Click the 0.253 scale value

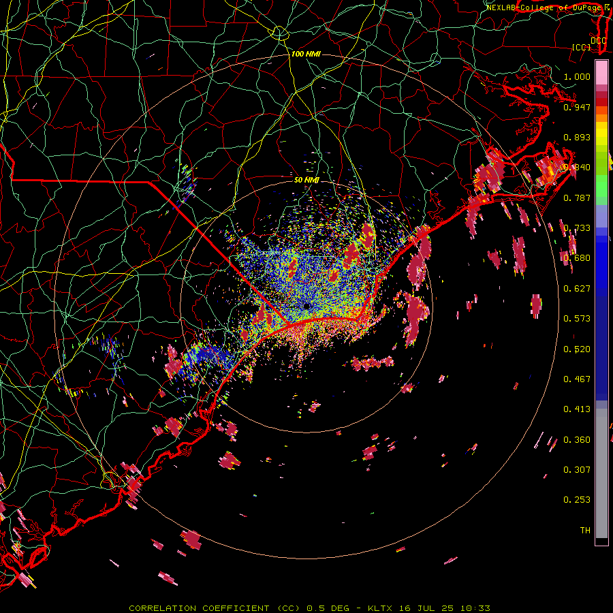tap(577, 500)
